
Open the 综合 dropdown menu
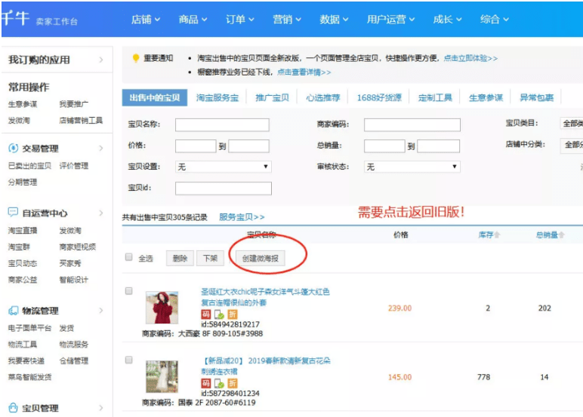[495, 20]
